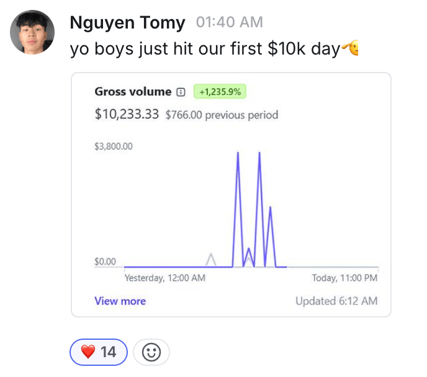Click the Yesterday, 12:00 AM axis label
The image size is (427, 377).
tap(164, 278)
